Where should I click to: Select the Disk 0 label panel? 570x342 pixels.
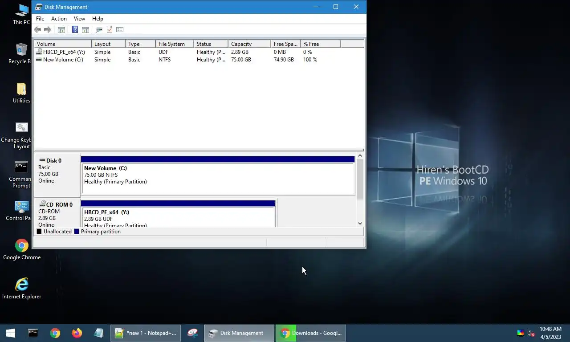click(x=57, y=175)
